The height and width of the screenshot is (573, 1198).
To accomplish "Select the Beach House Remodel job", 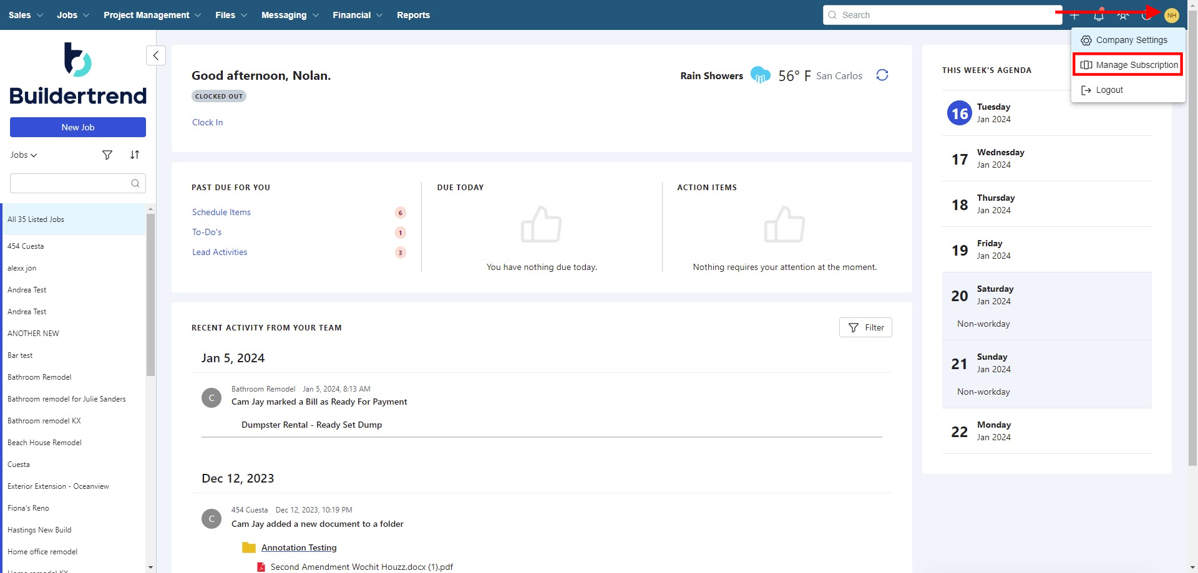I will [74, 443].
